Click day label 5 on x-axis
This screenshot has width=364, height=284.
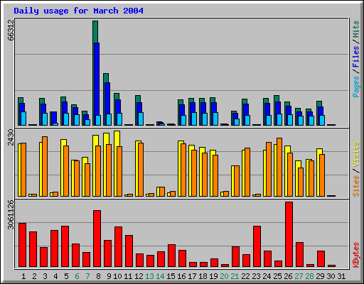point(66,276)
